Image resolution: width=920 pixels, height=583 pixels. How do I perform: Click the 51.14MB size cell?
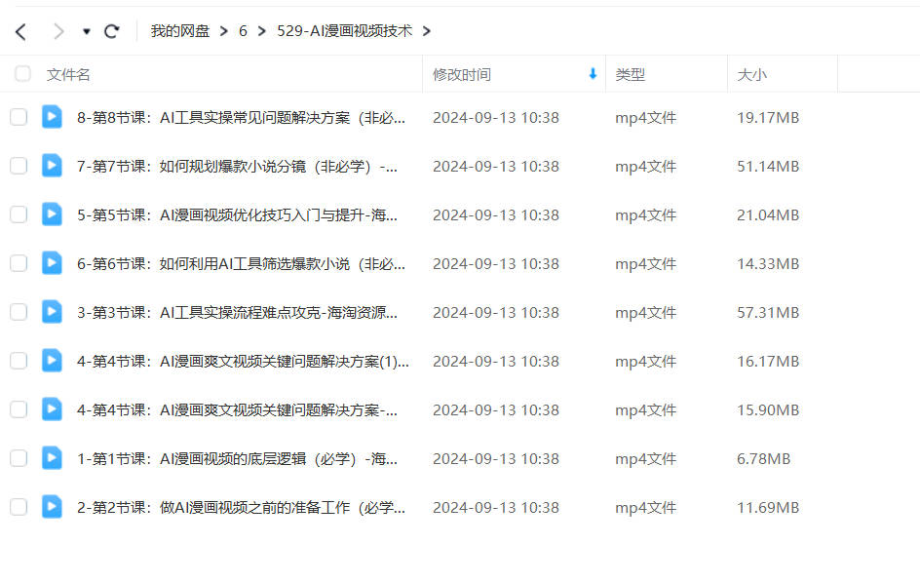tap(768, 166)
